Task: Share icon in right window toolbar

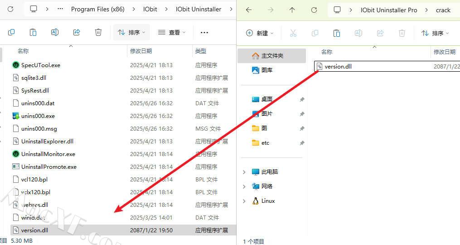Action: pos(380,33)
